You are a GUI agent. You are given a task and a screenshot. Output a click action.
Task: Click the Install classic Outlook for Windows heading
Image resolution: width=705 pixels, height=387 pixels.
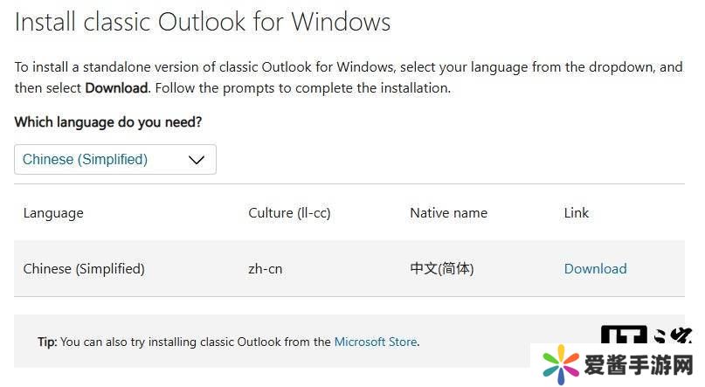coord(203,22)
